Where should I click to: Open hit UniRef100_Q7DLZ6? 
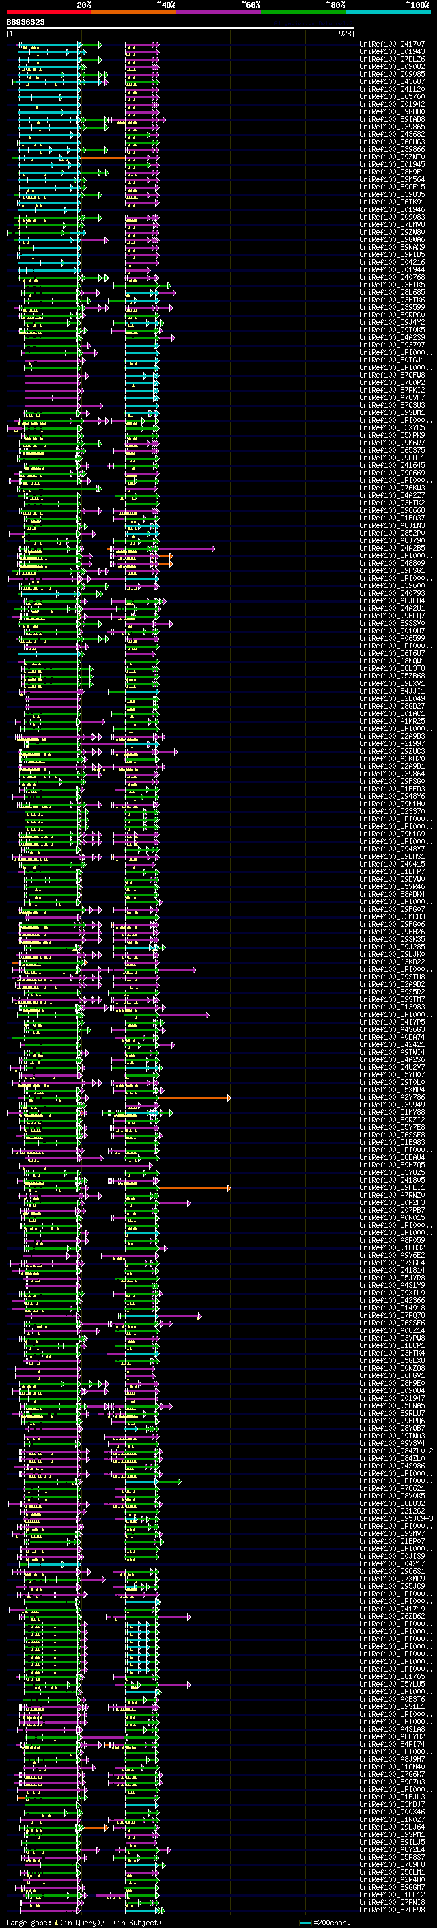(392, 59)
